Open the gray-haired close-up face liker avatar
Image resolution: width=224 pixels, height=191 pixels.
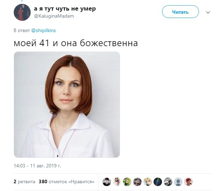pos(137,182)
